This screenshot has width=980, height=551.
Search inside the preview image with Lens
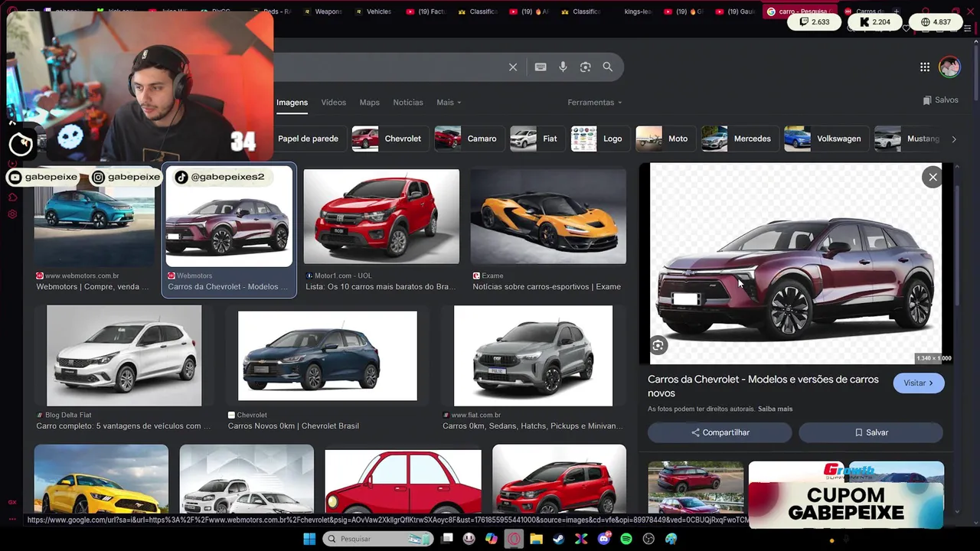click(658, 345)
